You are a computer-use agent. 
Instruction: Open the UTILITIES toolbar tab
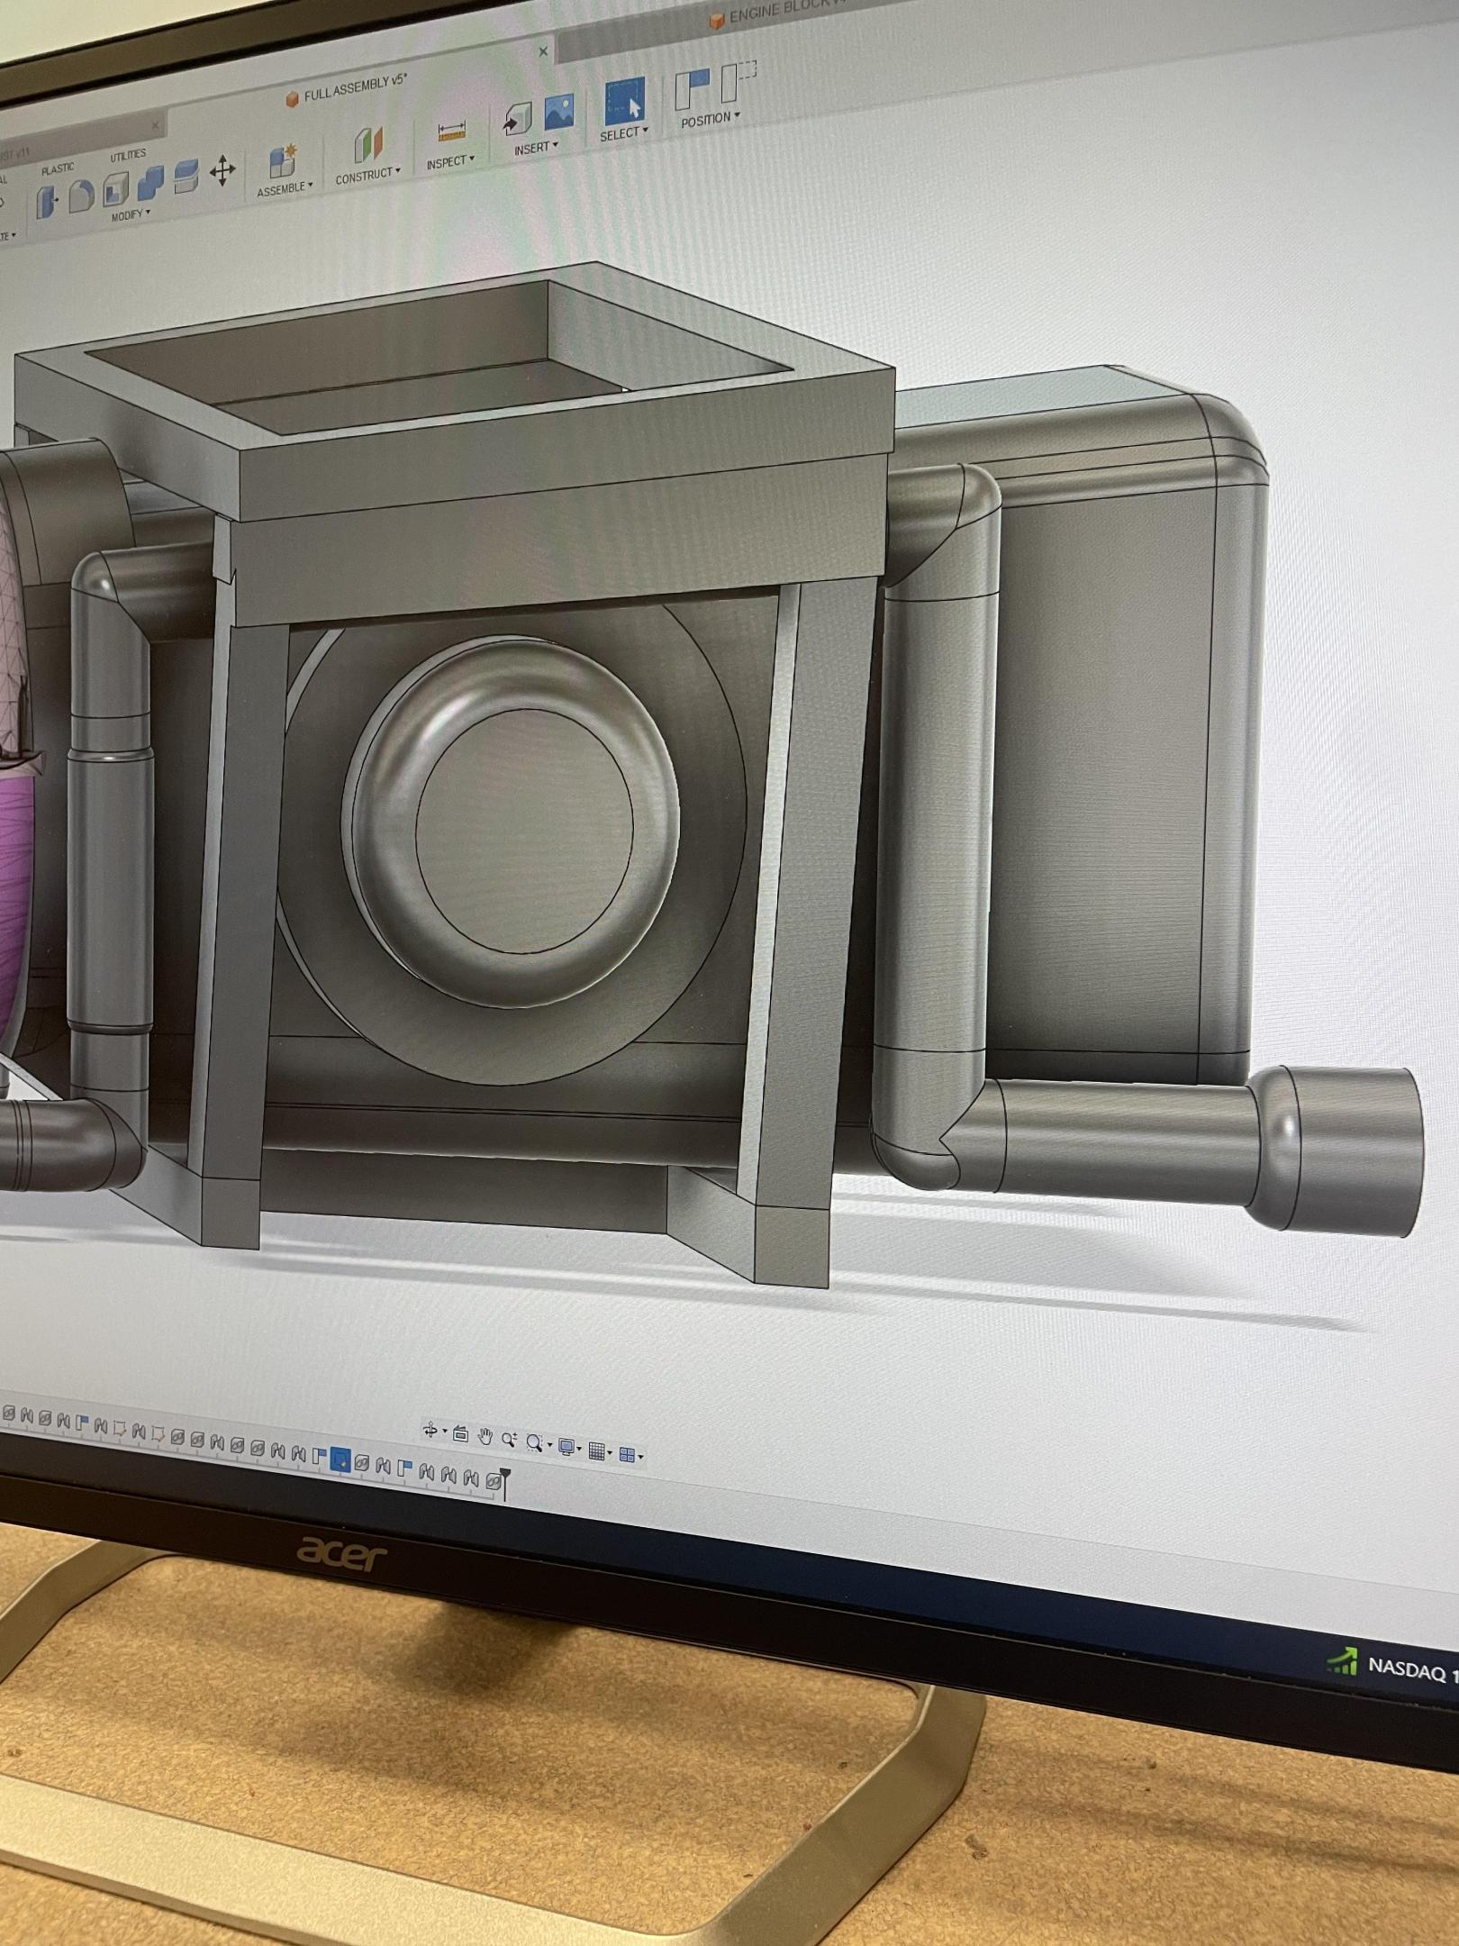[x=127, y=155]
